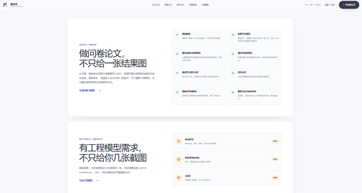Click the description text under CAD title
Viewport: 362px width, 193px height.
198,180
